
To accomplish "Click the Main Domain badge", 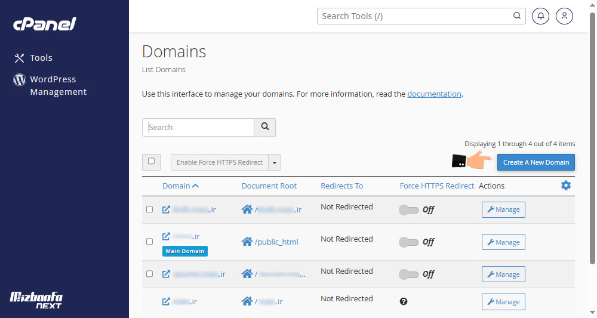I will tap(185, 251).
